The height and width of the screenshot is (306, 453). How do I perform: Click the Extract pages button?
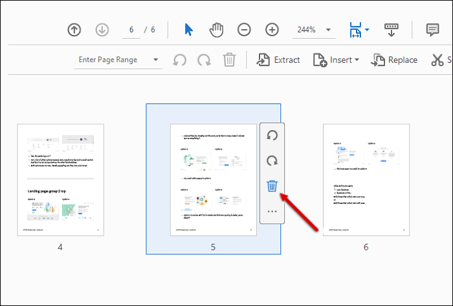[x=278, y=60]
